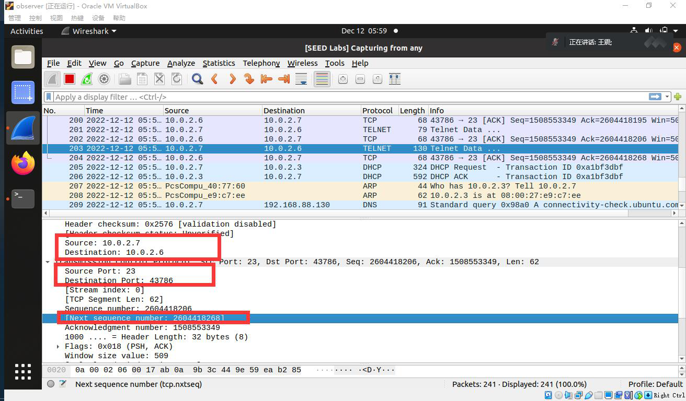Viewport: 686px width, 401px height.
Task: Open the Statistics menu
Action: 219,63
